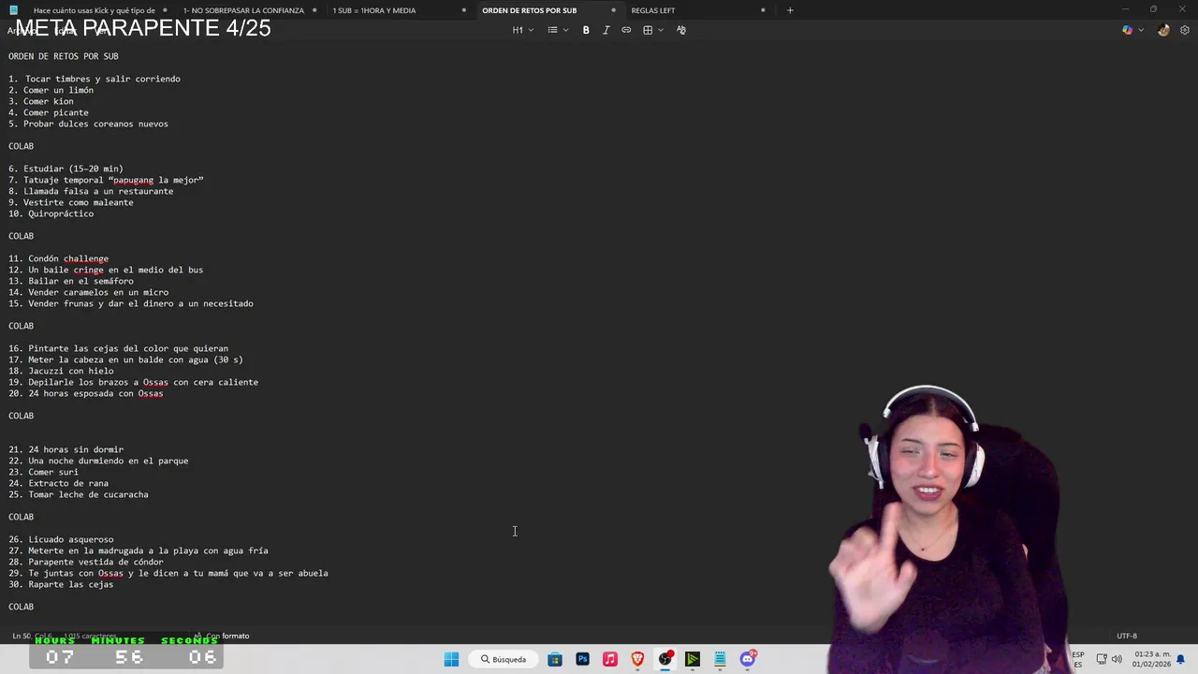The width and height of the screenshot is (1198, 674).
Task: Click line '21. 24 horas sin dormir'
Action: pyautogui.click(x=66, y=449)
